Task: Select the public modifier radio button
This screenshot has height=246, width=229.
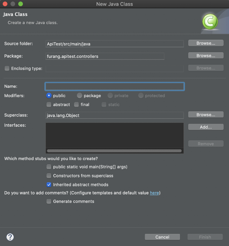Action: coord(49,95)
